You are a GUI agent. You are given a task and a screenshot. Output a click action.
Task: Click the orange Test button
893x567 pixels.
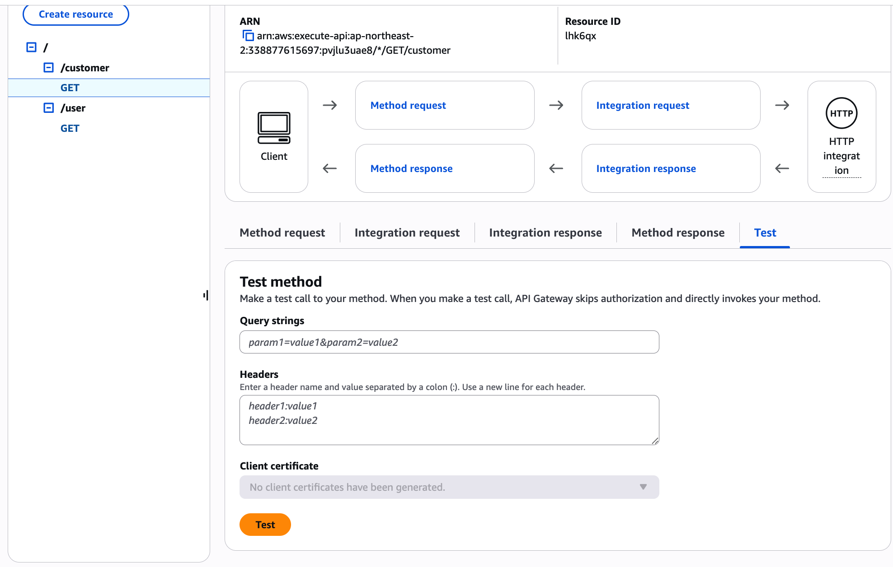click(265, 525)
